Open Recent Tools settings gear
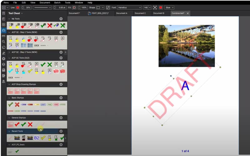 click(x=61, y=131)
